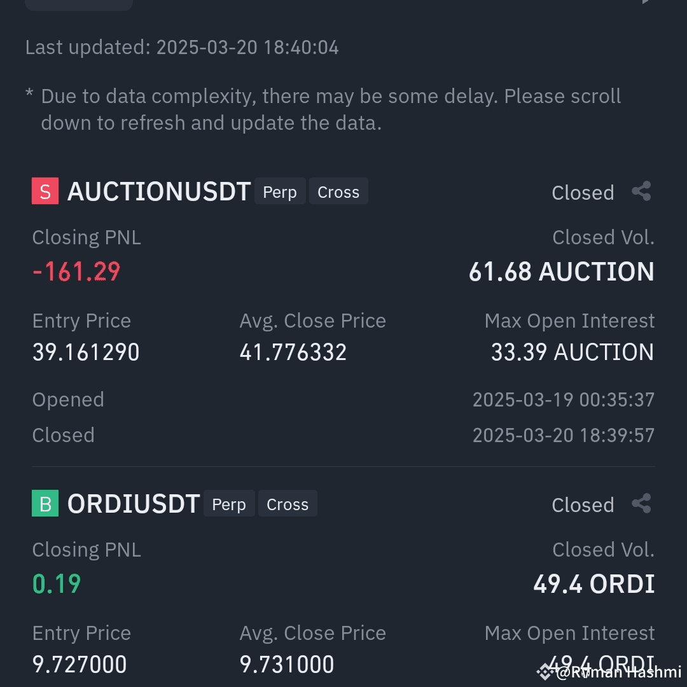Tap the 41.776332 average close price
The image size is (687, 687).
coord(293,352)
